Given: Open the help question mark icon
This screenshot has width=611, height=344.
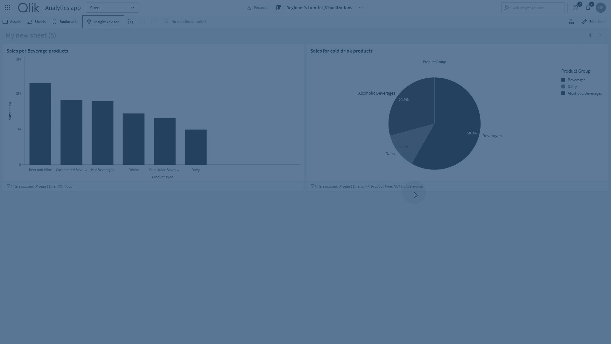Looking at the screenshot, I should click(575, 8).
